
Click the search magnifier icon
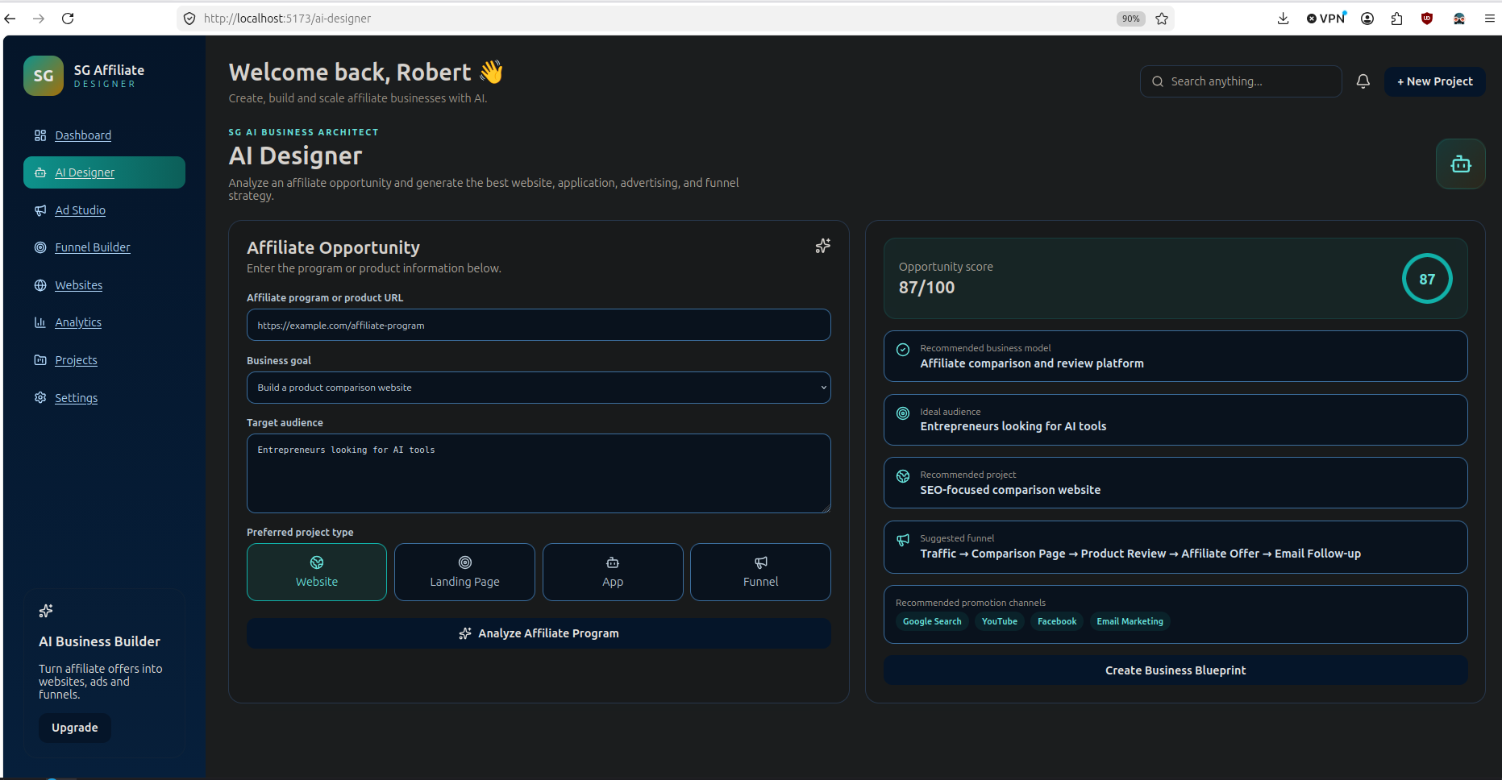coord(1158,81)
